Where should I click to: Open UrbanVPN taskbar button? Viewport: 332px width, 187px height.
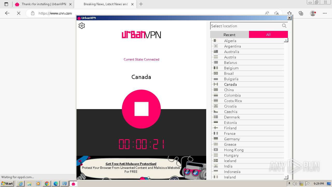click(73, 184)
